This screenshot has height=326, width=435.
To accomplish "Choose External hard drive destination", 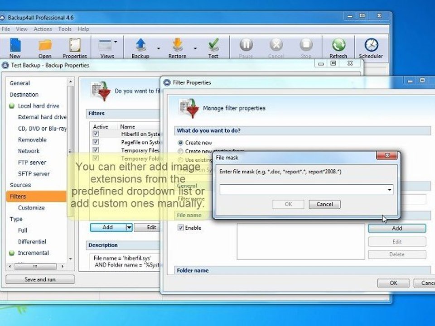I will pyautogui.click(x=42, y=117).
